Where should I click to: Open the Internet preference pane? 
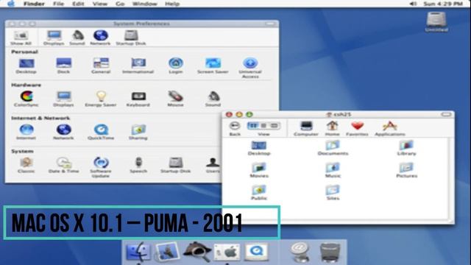coord(26,132)
